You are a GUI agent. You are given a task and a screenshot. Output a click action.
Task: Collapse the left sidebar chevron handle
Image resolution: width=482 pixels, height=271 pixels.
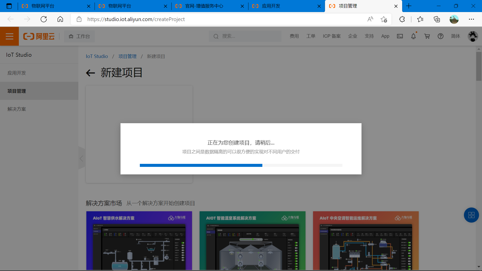pos(81,159)
